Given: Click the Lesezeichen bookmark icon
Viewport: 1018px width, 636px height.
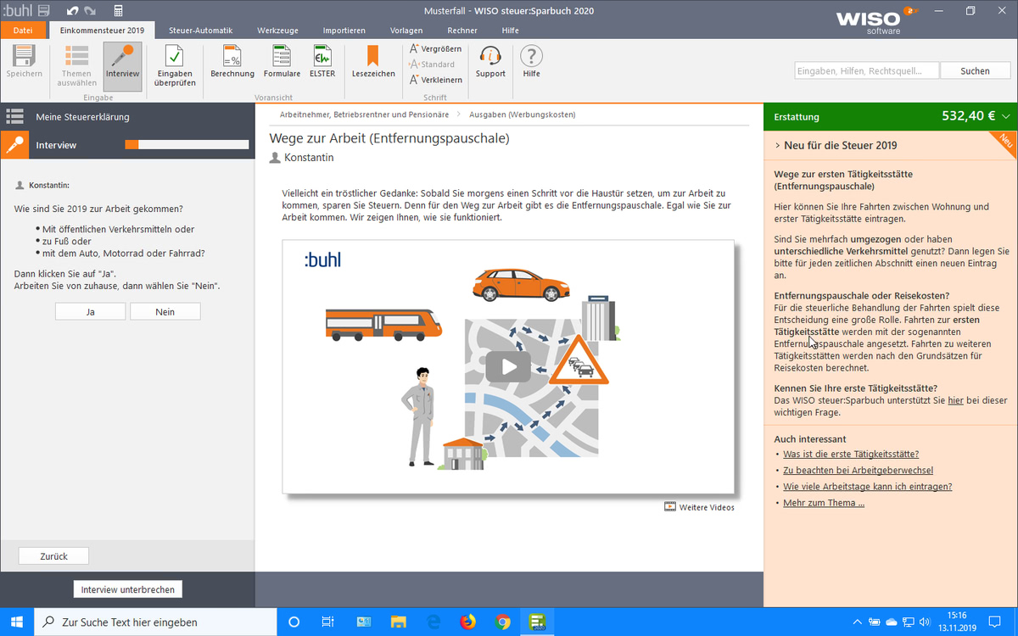Looking at the screenshot, I should click(372, 57).
